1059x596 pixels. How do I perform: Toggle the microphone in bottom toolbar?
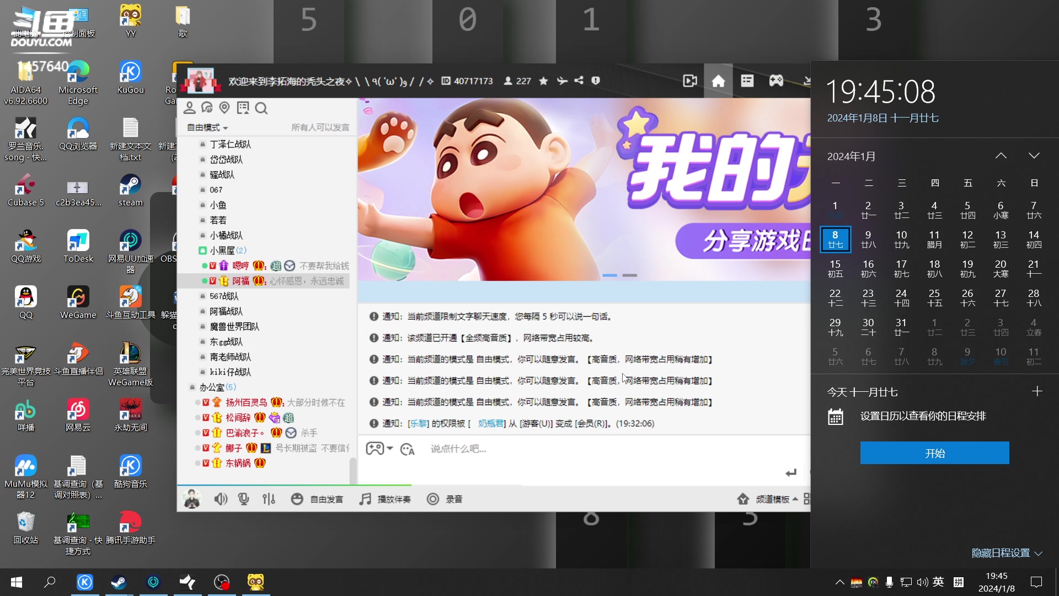(243, 499)
